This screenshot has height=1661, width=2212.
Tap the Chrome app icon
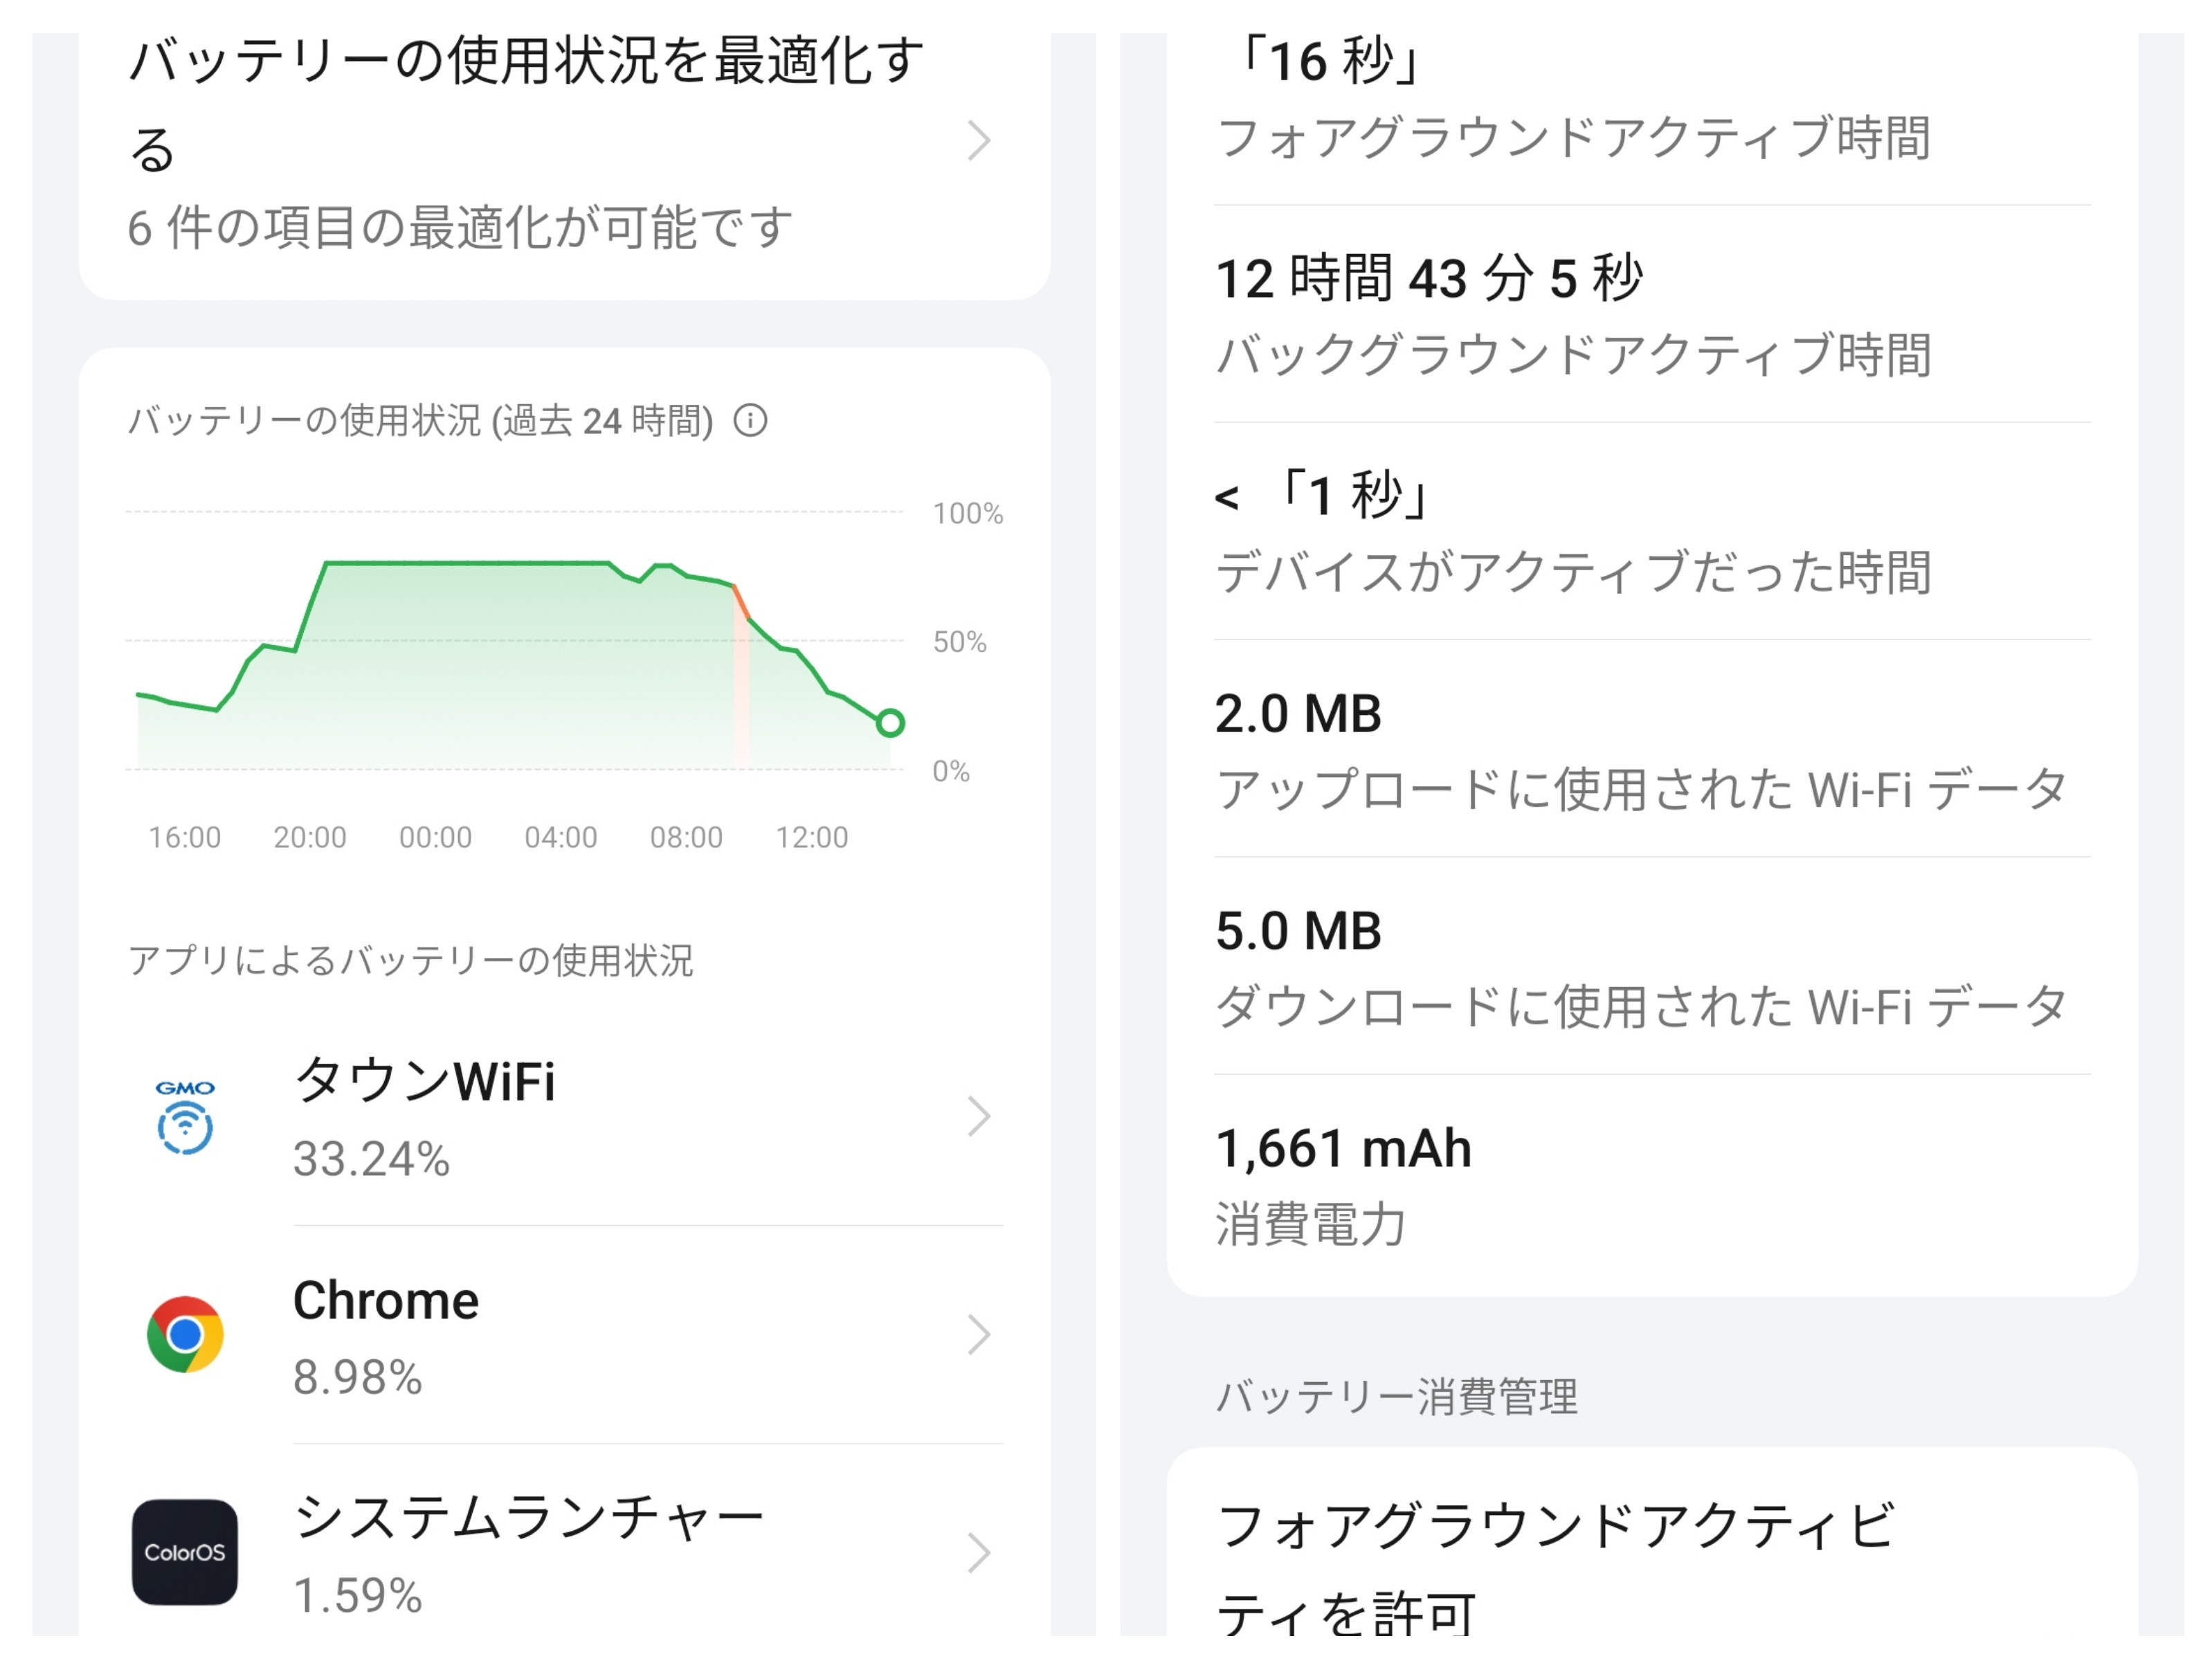point(185,1334)
